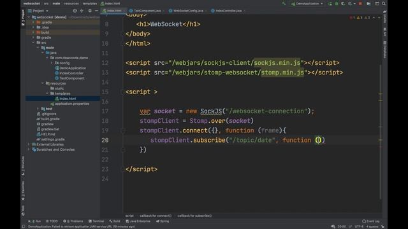
Task: Expand External Libraries node
Action: 29,144
